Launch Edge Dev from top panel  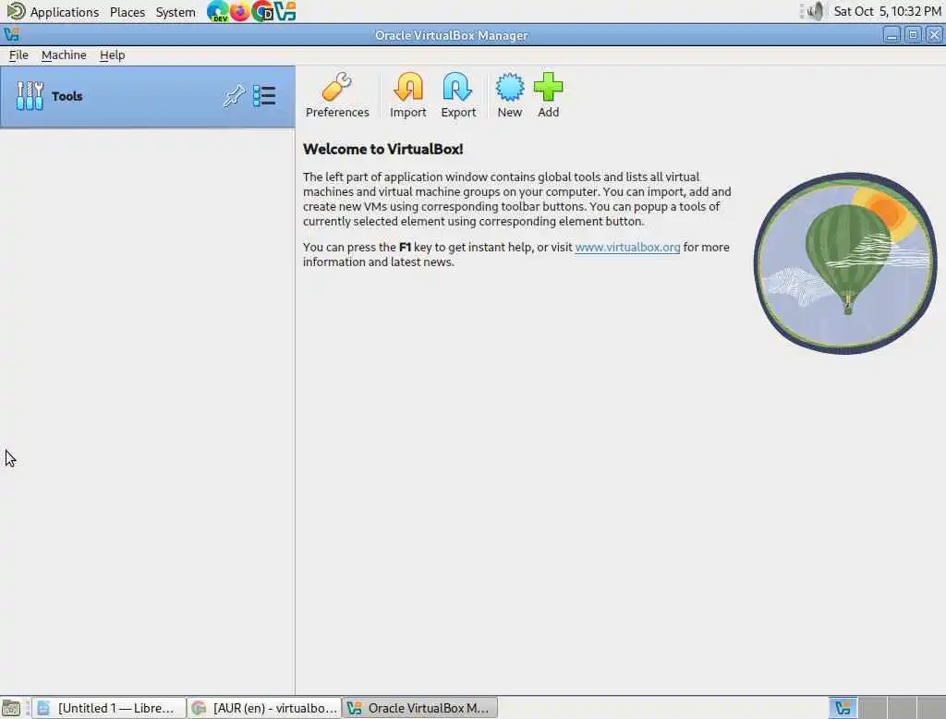(x=217, y=11)
